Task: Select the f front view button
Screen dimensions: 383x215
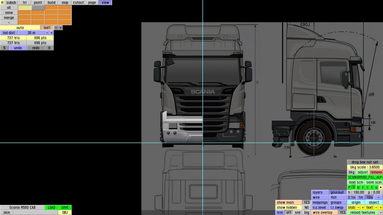Action: 354,187
